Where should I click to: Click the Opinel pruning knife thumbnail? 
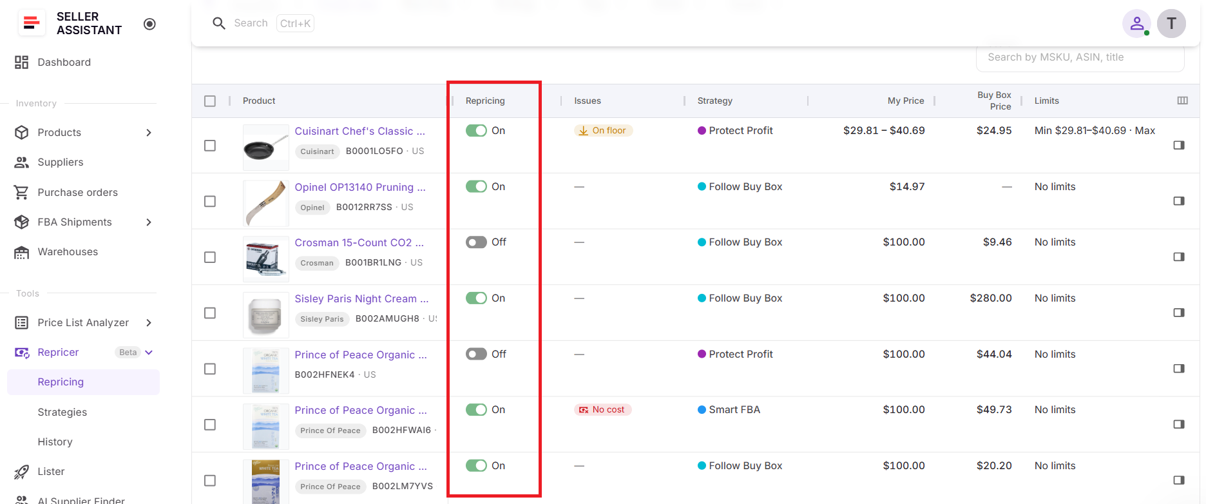pos(265,203)
